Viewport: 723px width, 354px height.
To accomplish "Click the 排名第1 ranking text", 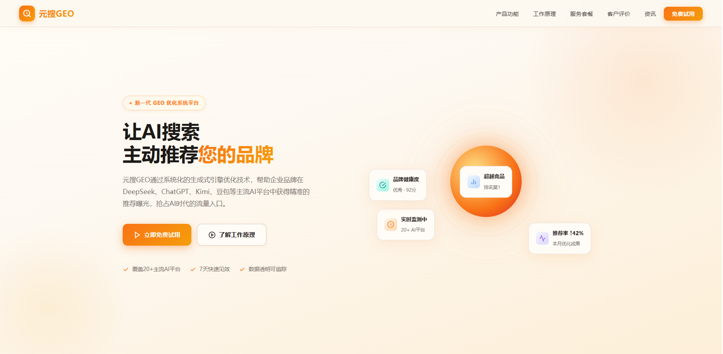I will [492, 187].
